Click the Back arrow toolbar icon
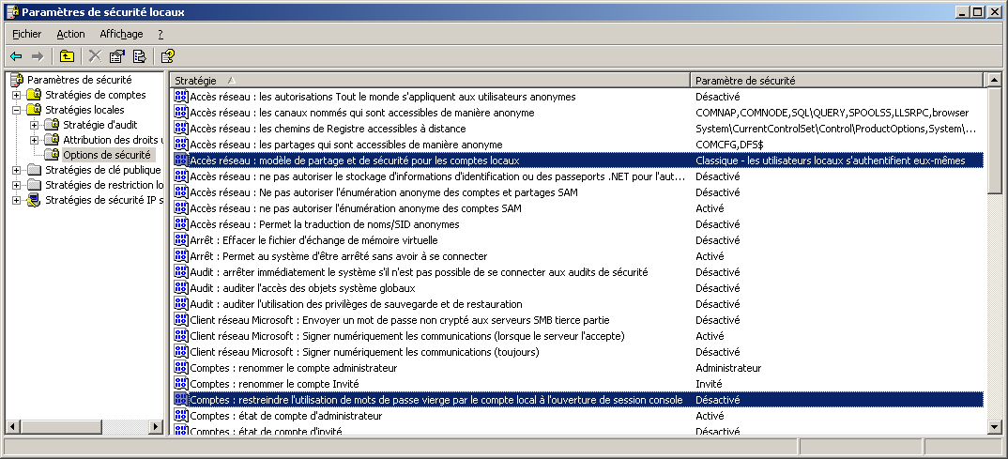Screen dimensions: 1008x459 16,56
